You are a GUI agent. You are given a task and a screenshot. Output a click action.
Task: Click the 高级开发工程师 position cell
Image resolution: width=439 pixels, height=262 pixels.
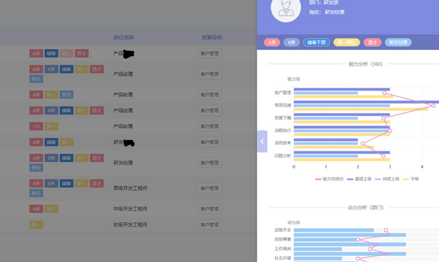[x=130, y=188]
